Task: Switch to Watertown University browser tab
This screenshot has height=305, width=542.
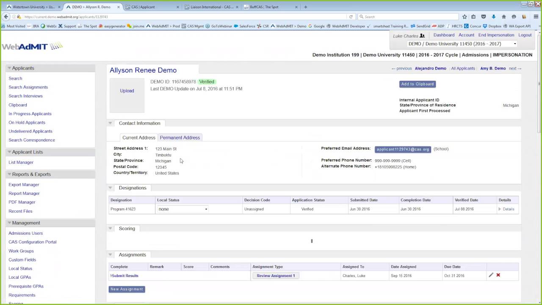Action: tap(33, 7)
